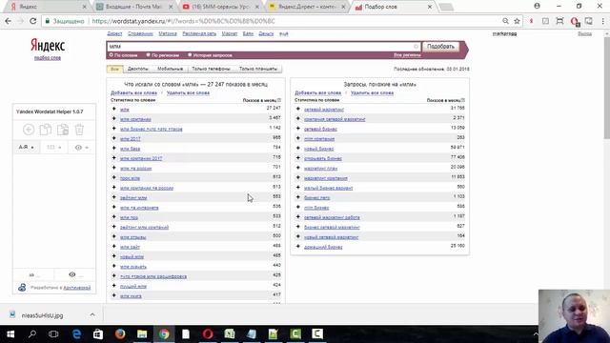
Task: Switch to the 'Только телефоны' tab
Action: click(211, 69)
